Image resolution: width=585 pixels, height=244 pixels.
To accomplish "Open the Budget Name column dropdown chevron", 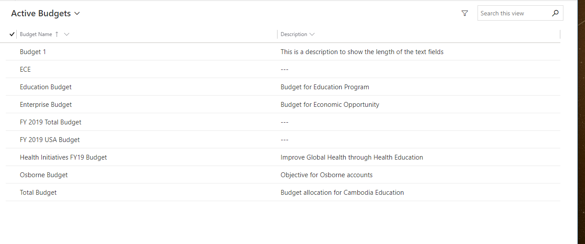I will click(x=67, y=34).
